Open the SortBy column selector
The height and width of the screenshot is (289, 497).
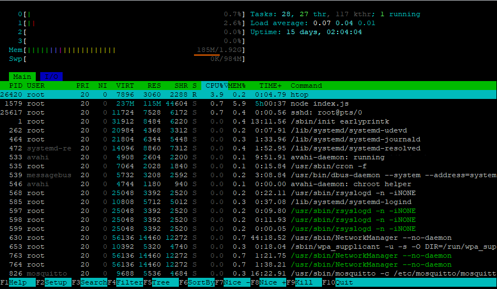[201, 283]
